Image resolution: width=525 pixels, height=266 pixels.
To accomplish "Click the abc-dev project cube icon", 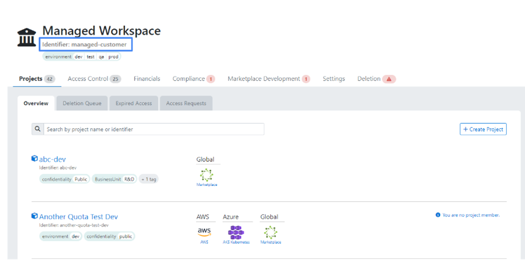I will pos(34,158).
